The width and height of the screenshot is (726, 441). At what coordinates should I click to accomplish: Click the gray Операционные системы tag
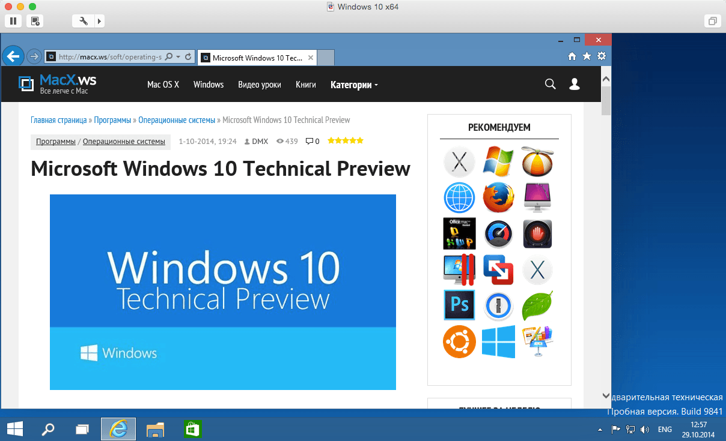click(x=124, y=142)
